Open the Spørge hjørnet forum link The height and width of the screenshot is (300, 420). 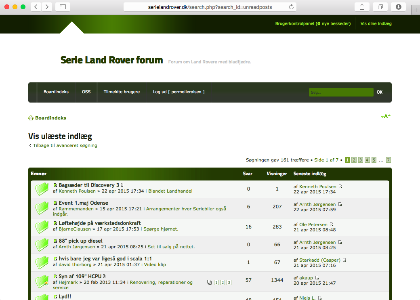(x=161, y=229)
